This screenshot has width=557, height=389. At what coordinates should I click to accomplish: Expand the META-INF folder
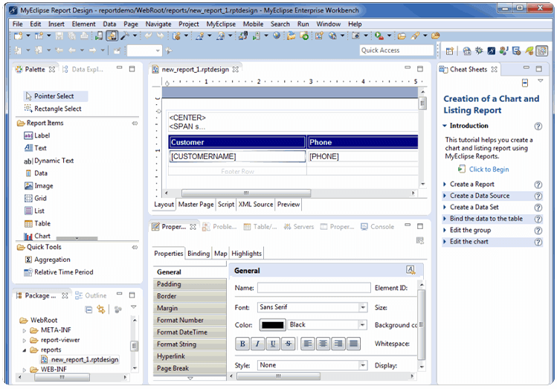(25, 330)
